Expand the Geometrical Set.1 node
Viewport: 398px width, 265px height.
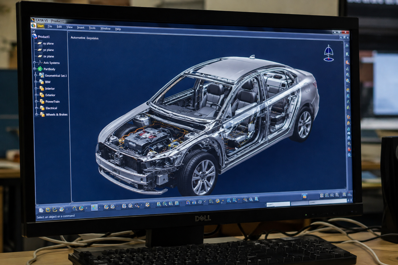pos(36,75)
